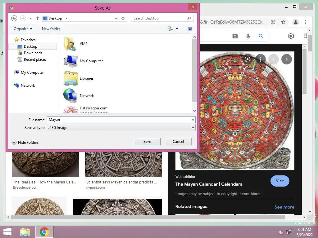Click the Cancel button
Image resolution: width=318 pixels, height=238 pixels.
click(178, 142)
